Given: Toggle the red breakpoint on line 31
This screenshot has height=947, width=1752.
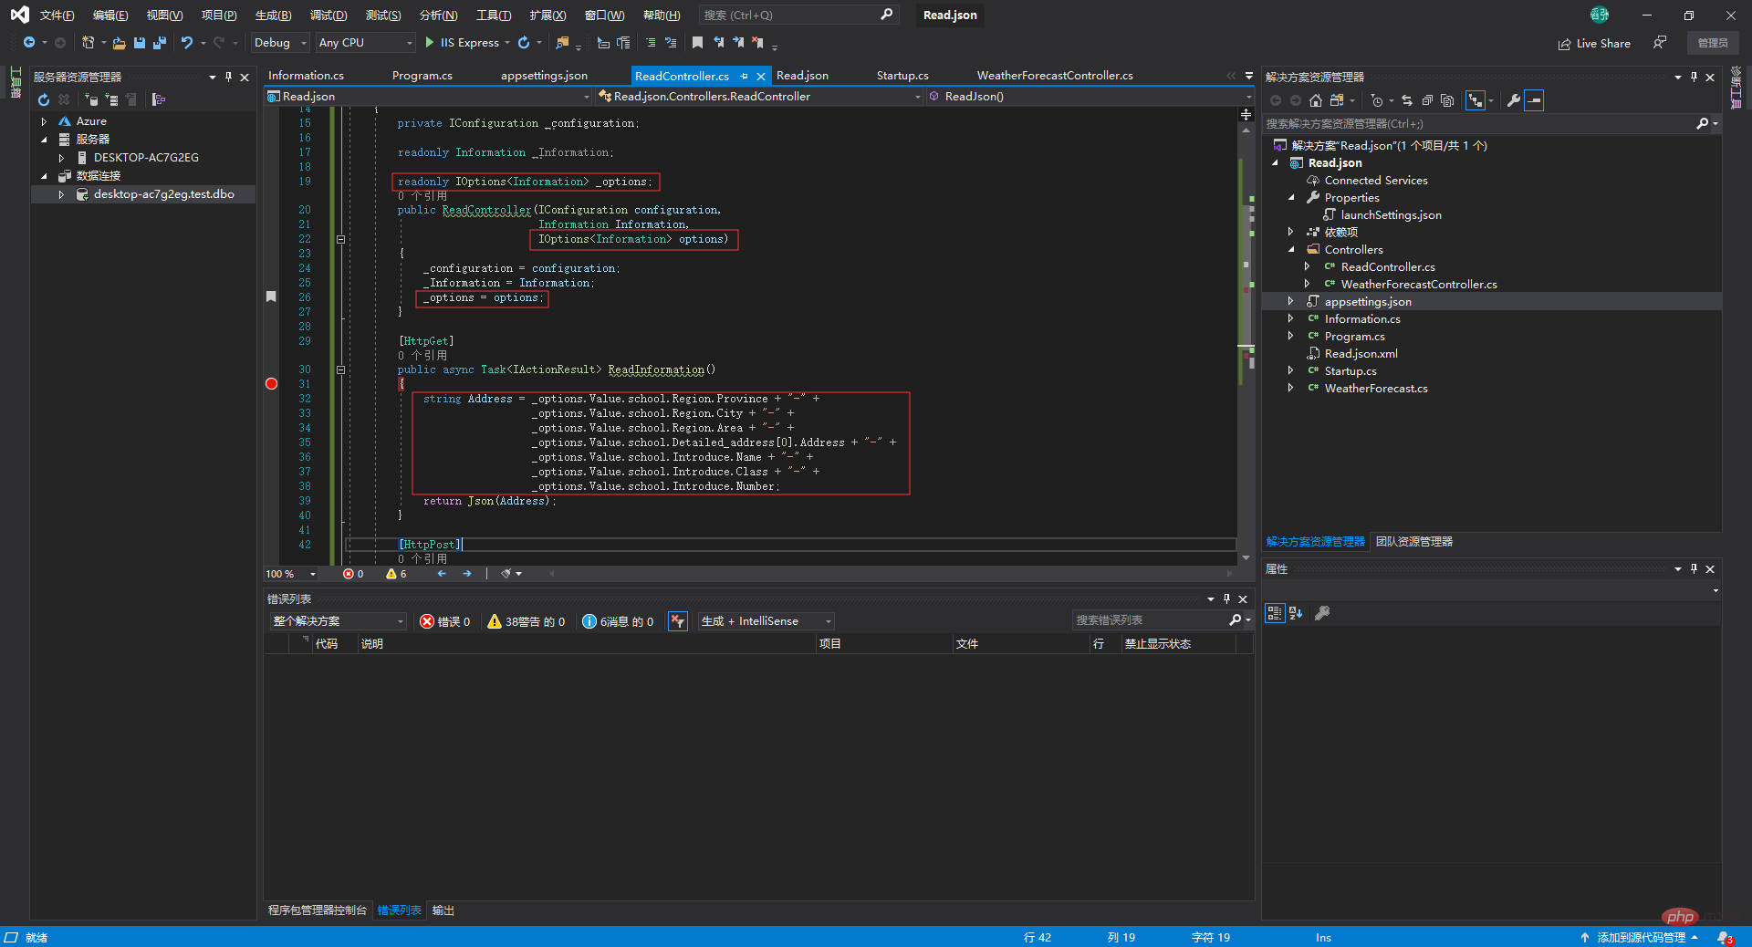Looking at the screenshot, I should click(x=271, y=384).
